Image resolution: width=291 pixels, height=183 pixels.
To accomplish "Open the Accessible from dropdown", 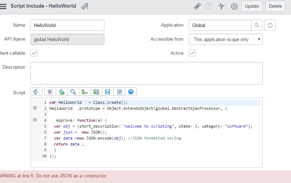I will click(226, 39).
